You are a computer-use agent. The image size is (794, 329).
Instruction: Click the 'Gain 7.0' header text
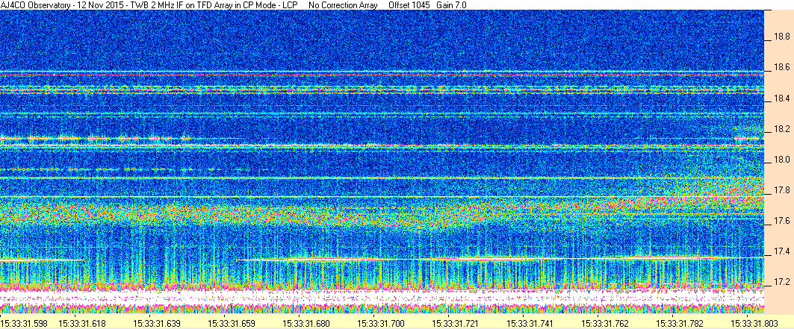point(452,4)
